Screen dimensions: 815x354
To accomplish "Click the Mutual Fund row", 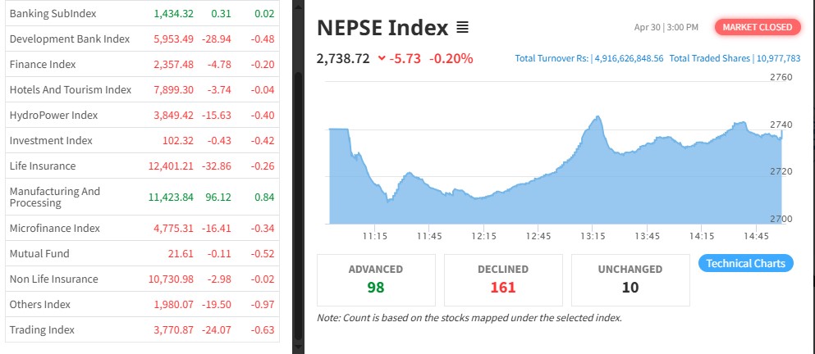I will tap(39, 253).
